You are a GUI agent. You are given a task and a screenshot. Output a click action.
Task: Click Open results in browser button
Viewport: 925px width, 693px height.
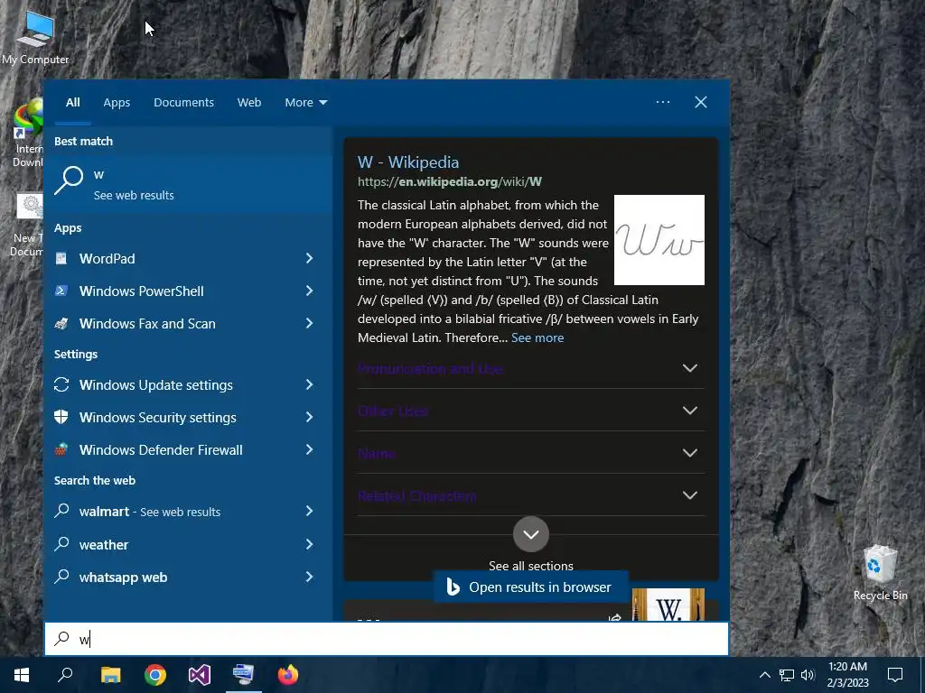[x=531, y=587]
